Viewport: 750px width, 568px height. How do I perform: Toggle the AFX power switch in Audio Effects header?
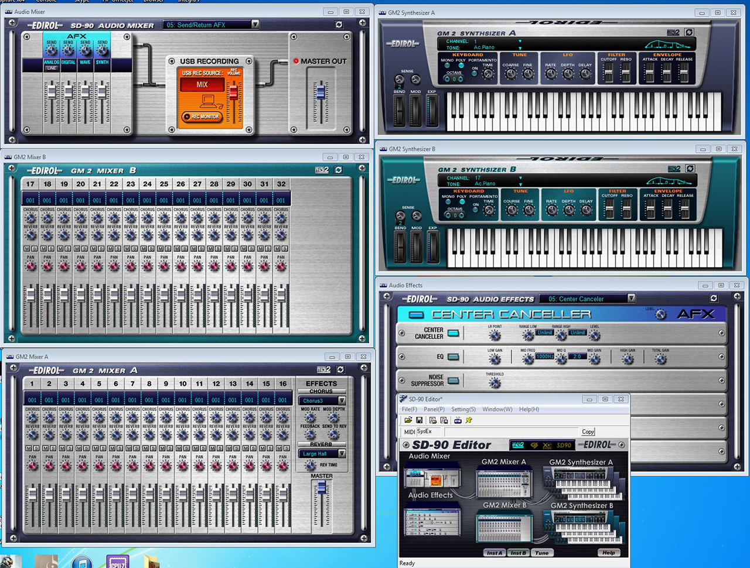tap(416, 315)
